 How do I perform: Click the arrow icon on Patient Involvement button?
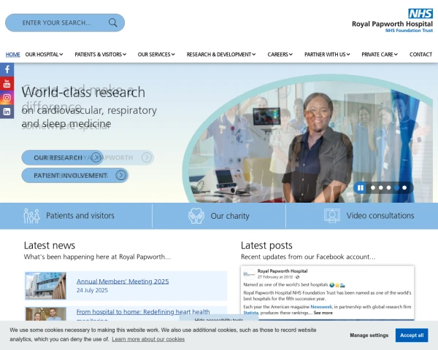tap(120, 175)
